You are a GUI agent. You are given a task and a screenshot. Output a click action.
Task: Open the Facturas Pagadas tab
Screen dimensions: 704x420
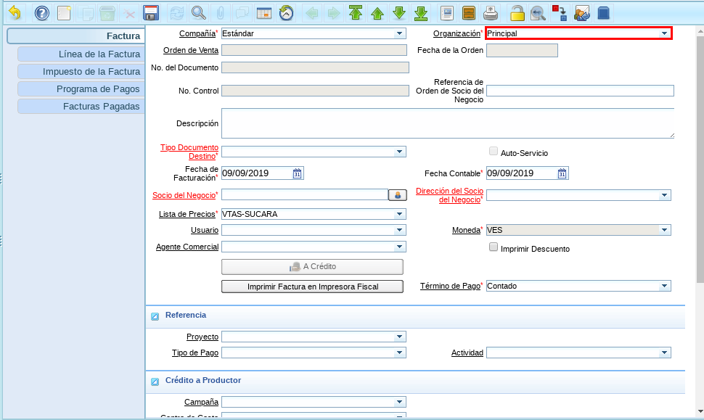coord(81,107)
